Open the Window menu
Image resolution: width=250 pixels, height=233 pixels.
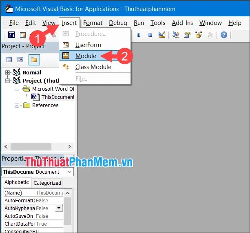[210, 23]
